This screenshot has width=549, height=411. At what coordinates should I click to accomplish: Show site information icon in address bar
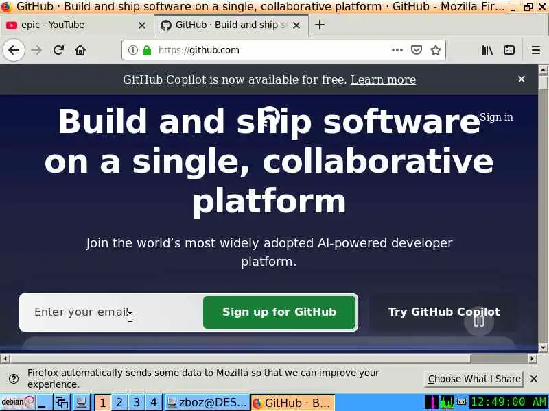pos(132,50)
